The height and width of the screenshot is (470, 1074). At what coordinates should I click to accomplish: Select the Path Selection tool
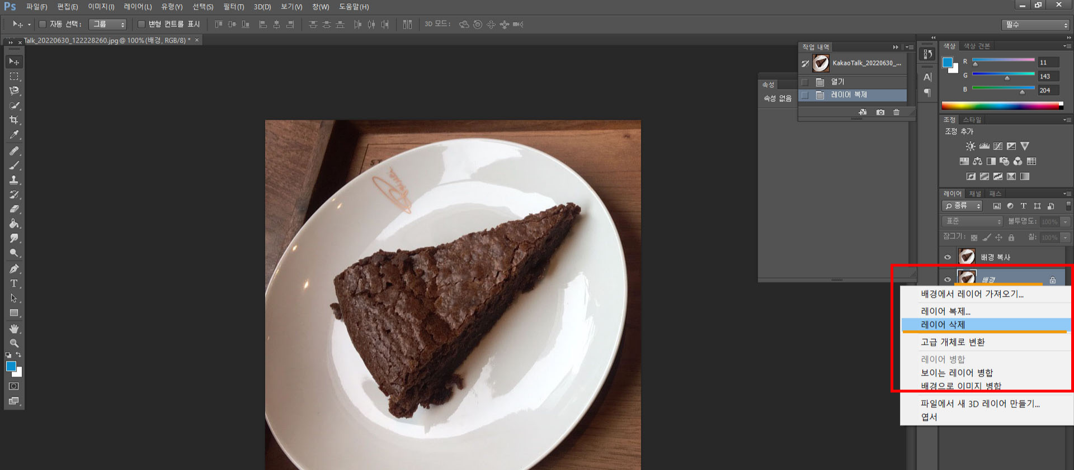tap(14, 298)
